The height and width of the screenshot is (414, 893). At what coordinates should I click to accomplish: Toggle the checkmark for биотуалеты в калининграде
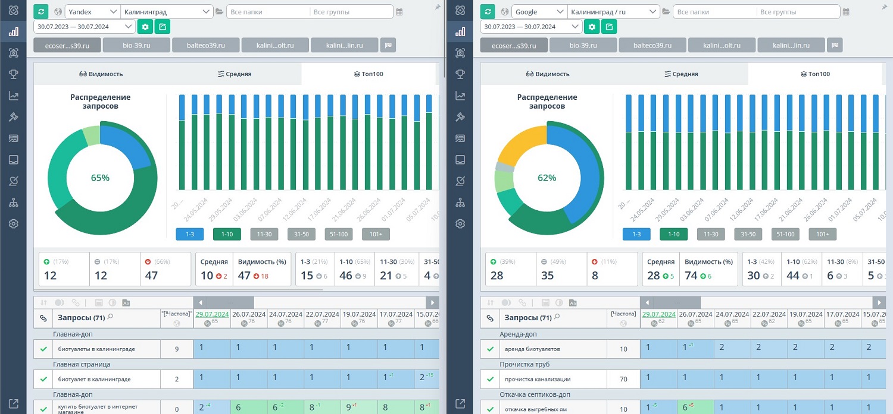[43, 349]
